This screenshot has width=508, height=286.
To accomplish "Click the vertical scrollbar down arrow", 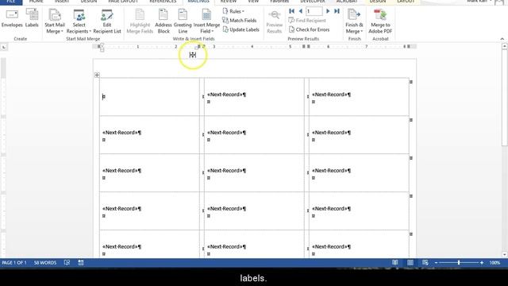I will coord(505,255).
